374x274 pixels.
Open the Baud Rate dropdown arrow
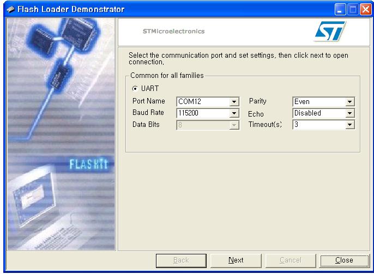pyautogui.click(x=234, y=113)
